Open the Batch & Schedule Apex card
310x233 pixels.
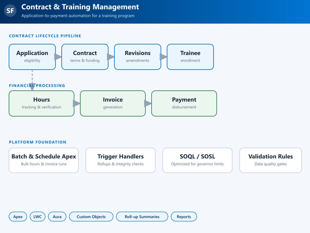point(44,160)
